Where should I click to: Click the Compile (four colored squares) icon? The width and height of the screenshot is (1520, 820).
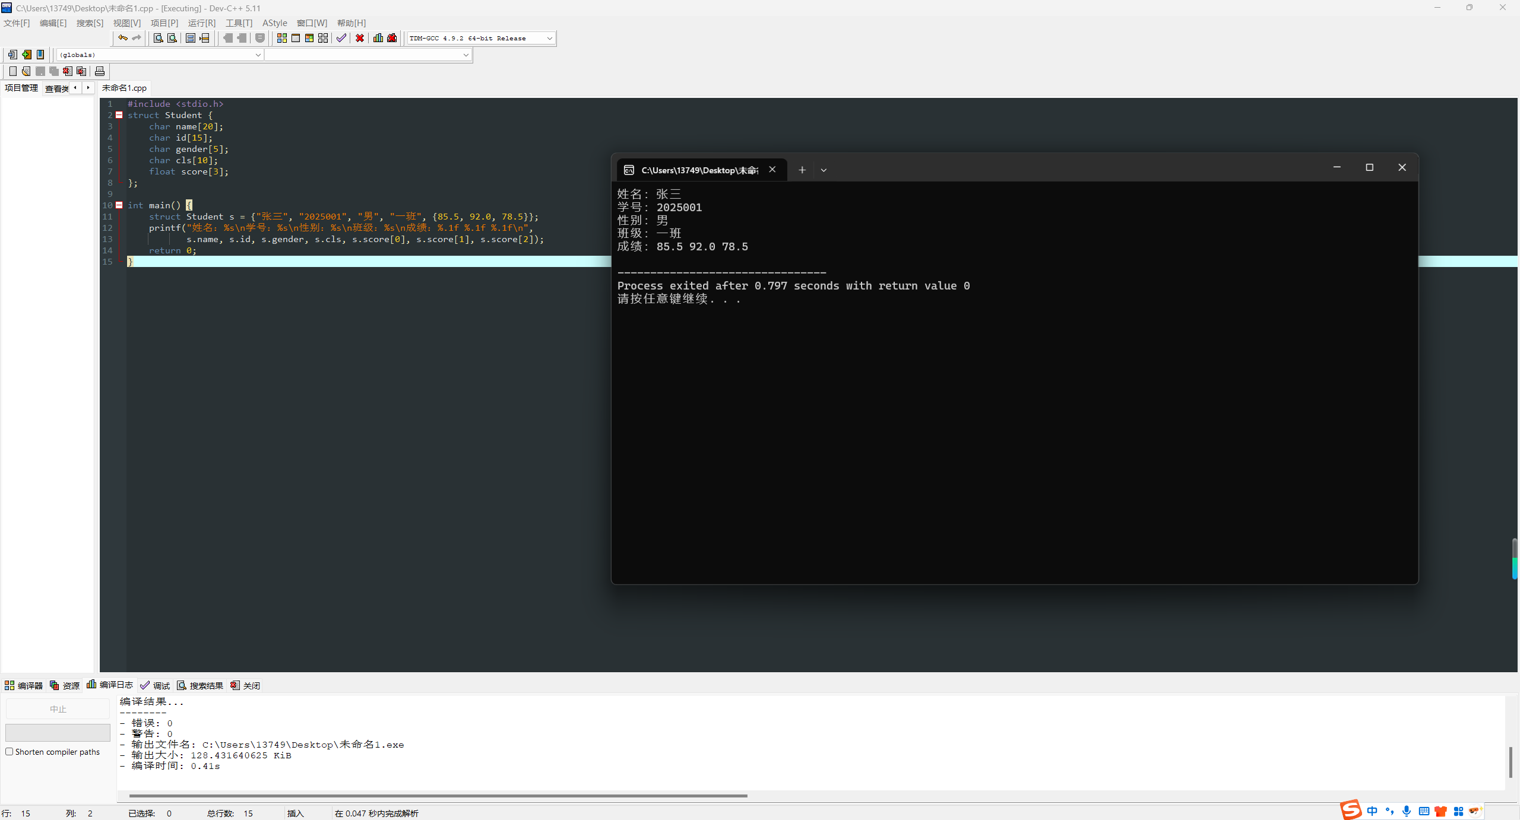coord(281,38)
